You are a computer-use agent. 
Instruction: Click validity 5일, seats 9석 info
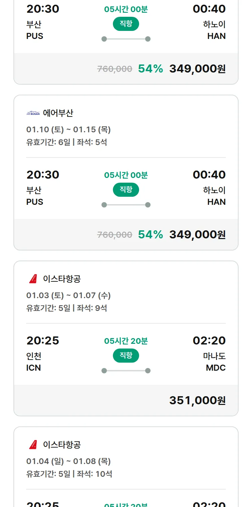tap(67, 308)
